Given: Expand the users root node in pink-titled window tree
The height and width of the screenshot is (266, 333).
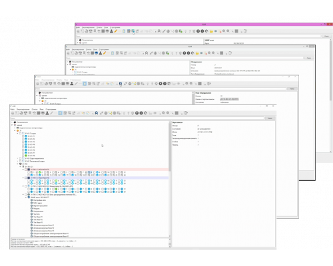Looking at the screenshot, I should coord(78,40).
